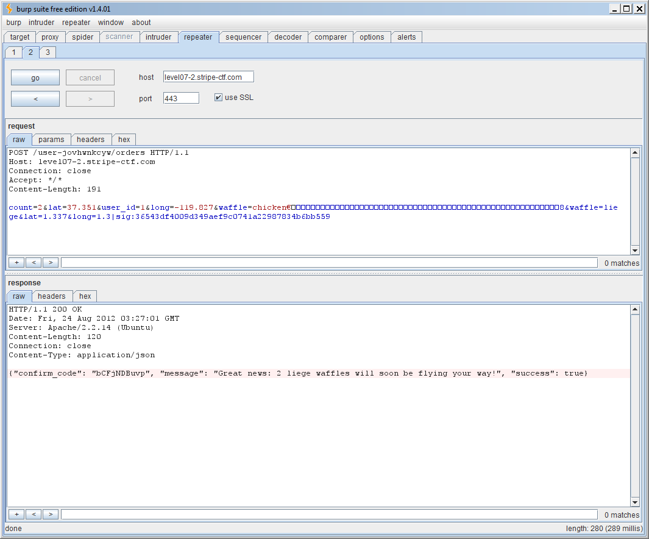Switch to the alerts tab
The image size is (649, 539).
click(x=406, y=37)
